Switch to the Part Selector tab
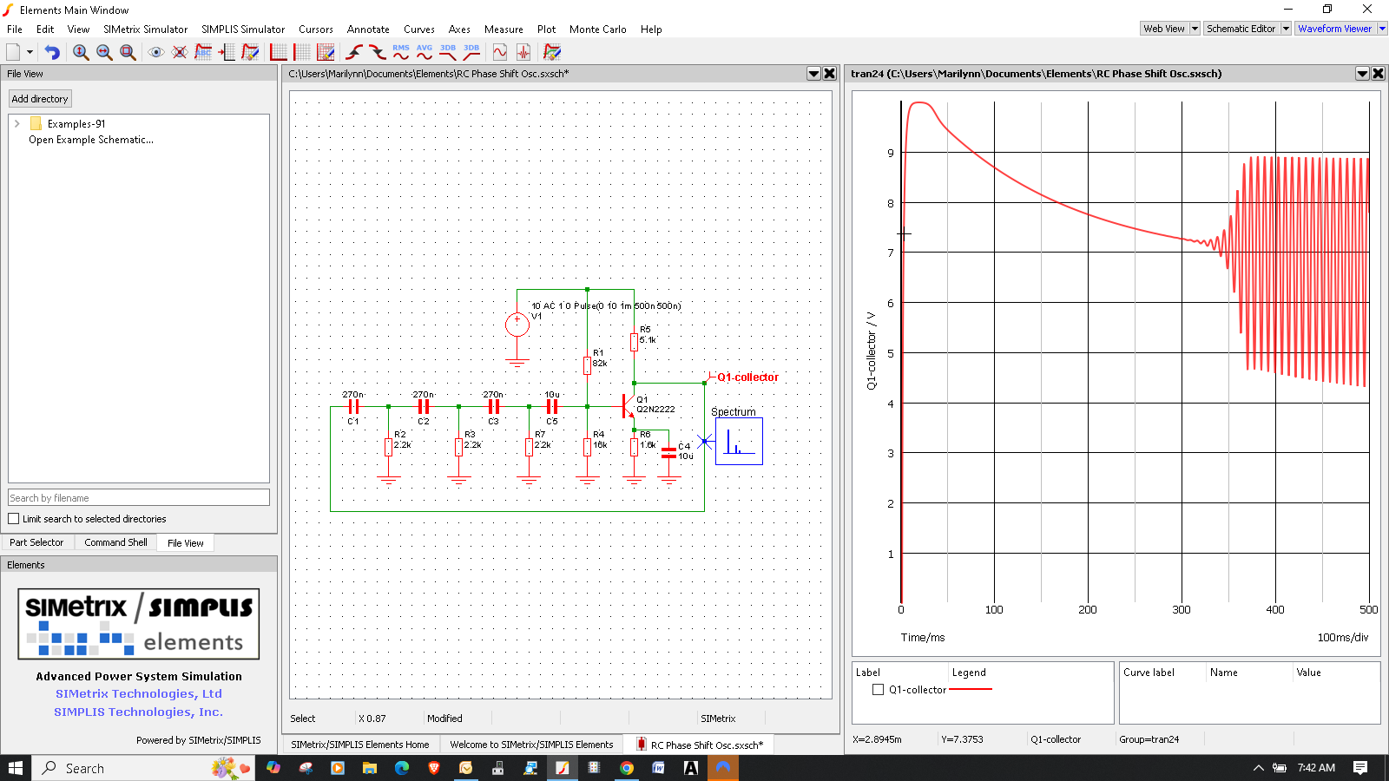 [36, 542]
